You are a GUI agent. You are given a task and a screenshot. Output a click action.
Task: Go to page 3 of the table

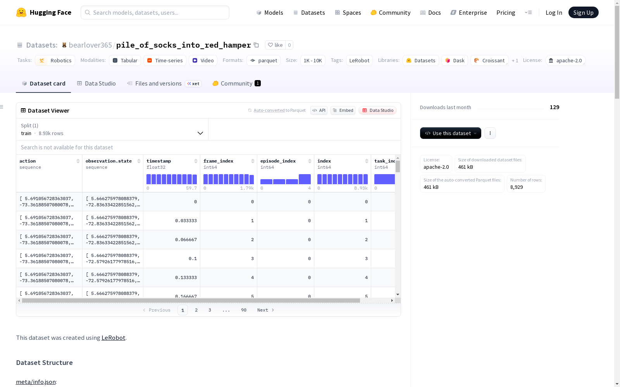pyautogui.click(x=210, y=310)
